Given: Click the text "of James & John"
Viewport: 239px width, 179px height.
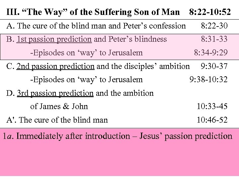Looking at the screenshot, I should [59, 106].
